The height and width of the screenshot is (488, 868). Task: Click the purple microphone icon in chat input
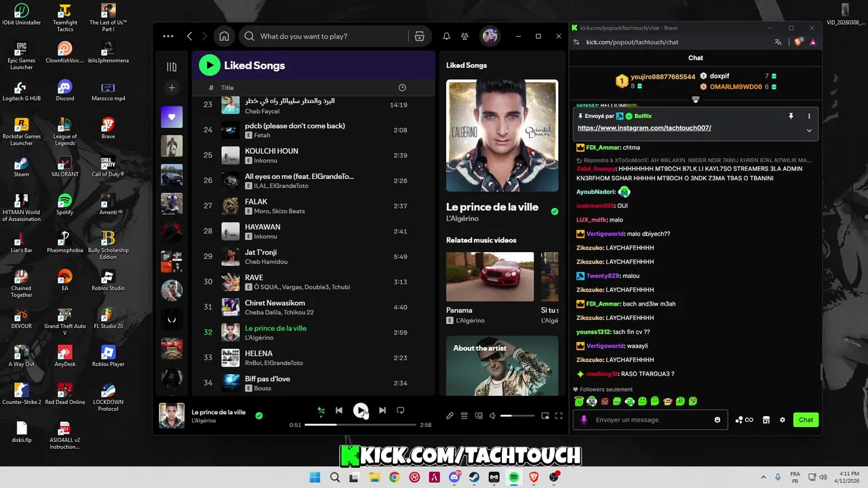tap(584, 420)
